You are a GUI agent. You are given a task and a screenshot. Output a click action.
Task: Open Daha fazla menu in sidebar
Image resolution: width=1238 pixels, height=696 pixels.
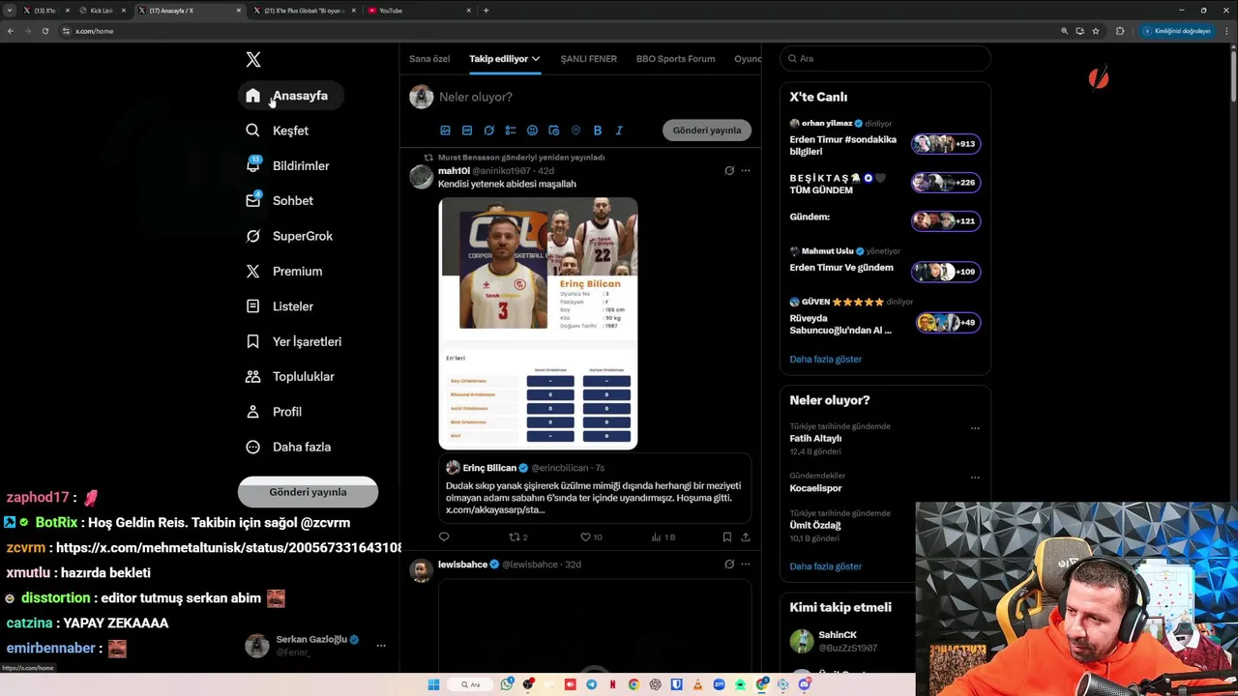tap(288, 447)
